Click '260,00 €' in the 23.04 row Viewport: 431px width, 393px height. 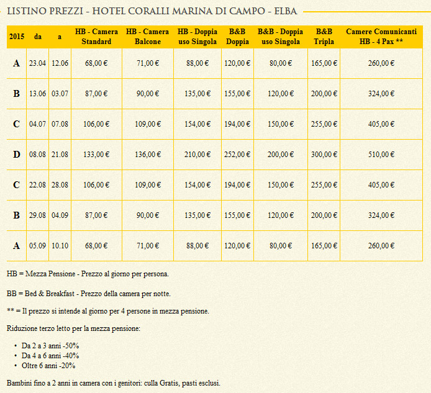pyautogui.click(x=381, y=63)
